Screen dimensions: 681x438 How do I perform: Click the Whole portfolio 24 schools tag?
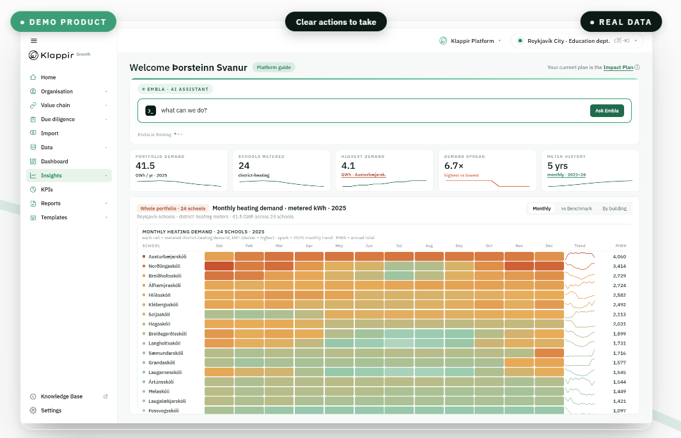(173, 208)
